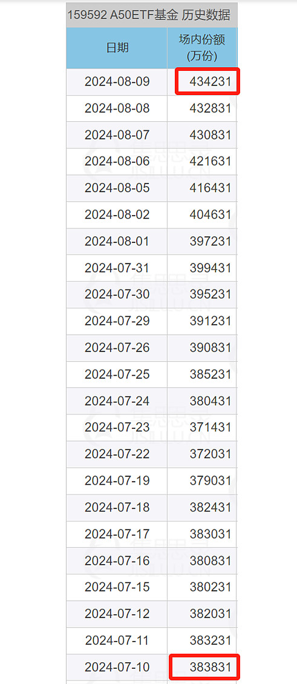Click date cell 2024-07-25
This screenshot has height=684, width=297.
coord(117,374)
